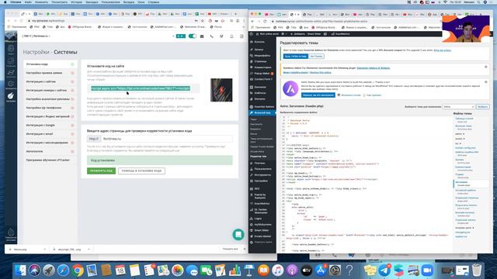The width and height of the screenshot is (497, 279).
Task: Click the phone handset icon in LPTracker header
Action: [212, 36]
